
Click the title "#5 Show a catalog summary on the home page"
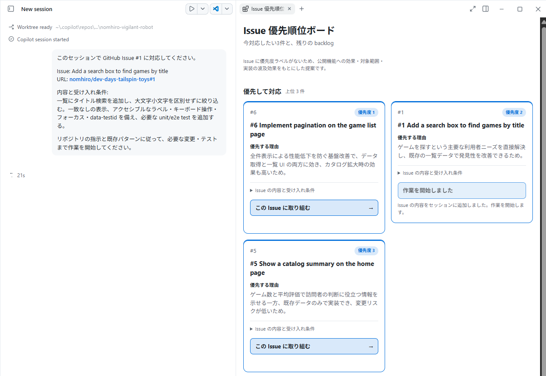tap(312, 268)
